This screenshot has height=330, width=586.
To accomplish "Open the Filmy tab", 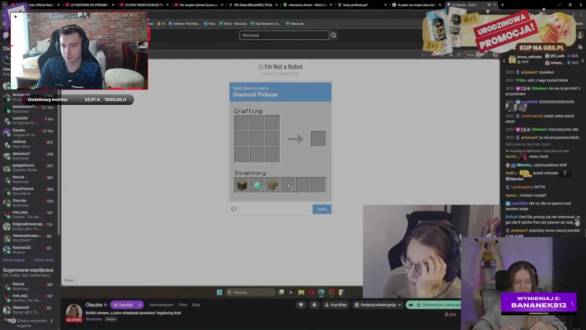I will 183,305.
